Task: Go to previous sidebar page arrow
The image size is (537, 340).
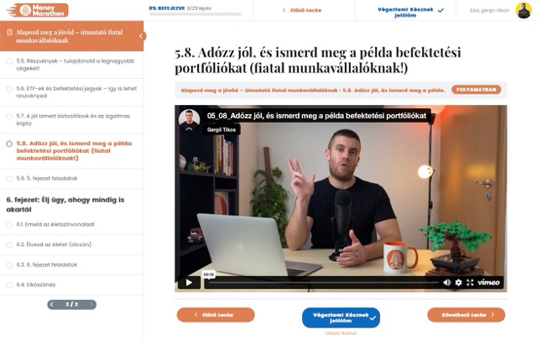Action: (52, 305)
